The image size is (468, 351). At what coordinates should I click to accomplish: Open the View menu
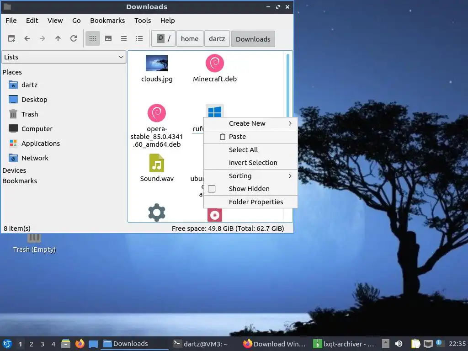55,21
